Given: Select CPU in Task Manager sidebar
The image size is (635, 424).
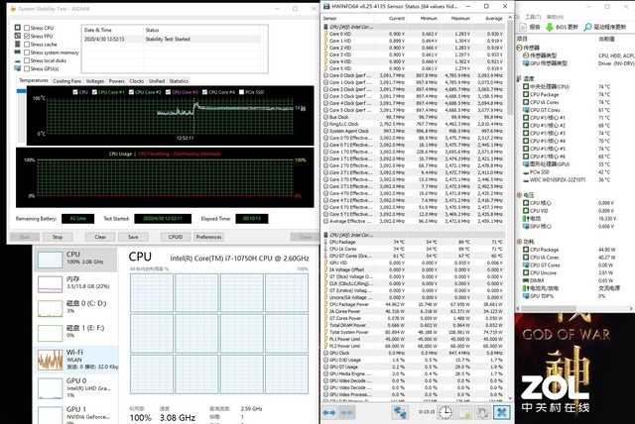Looking at the screenshot, I should tap(75, 260).
